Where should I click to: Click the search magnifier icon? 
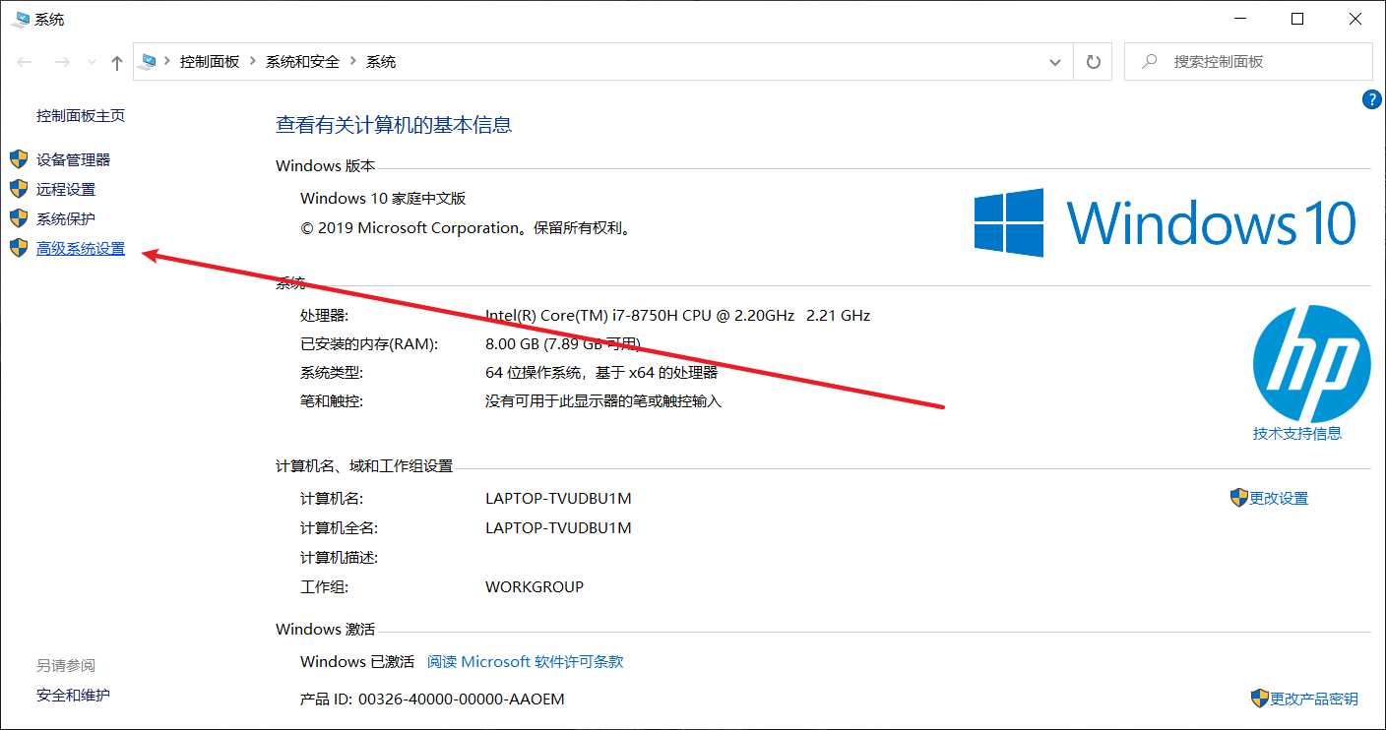coord(1149,61)
